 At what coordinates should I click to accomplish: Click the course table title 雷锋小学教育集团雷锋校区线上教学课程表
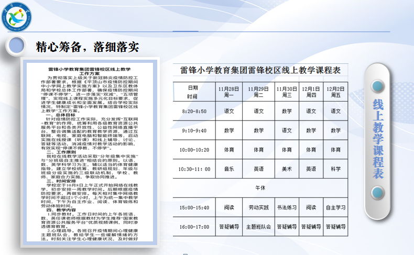(x=260, y=70)
